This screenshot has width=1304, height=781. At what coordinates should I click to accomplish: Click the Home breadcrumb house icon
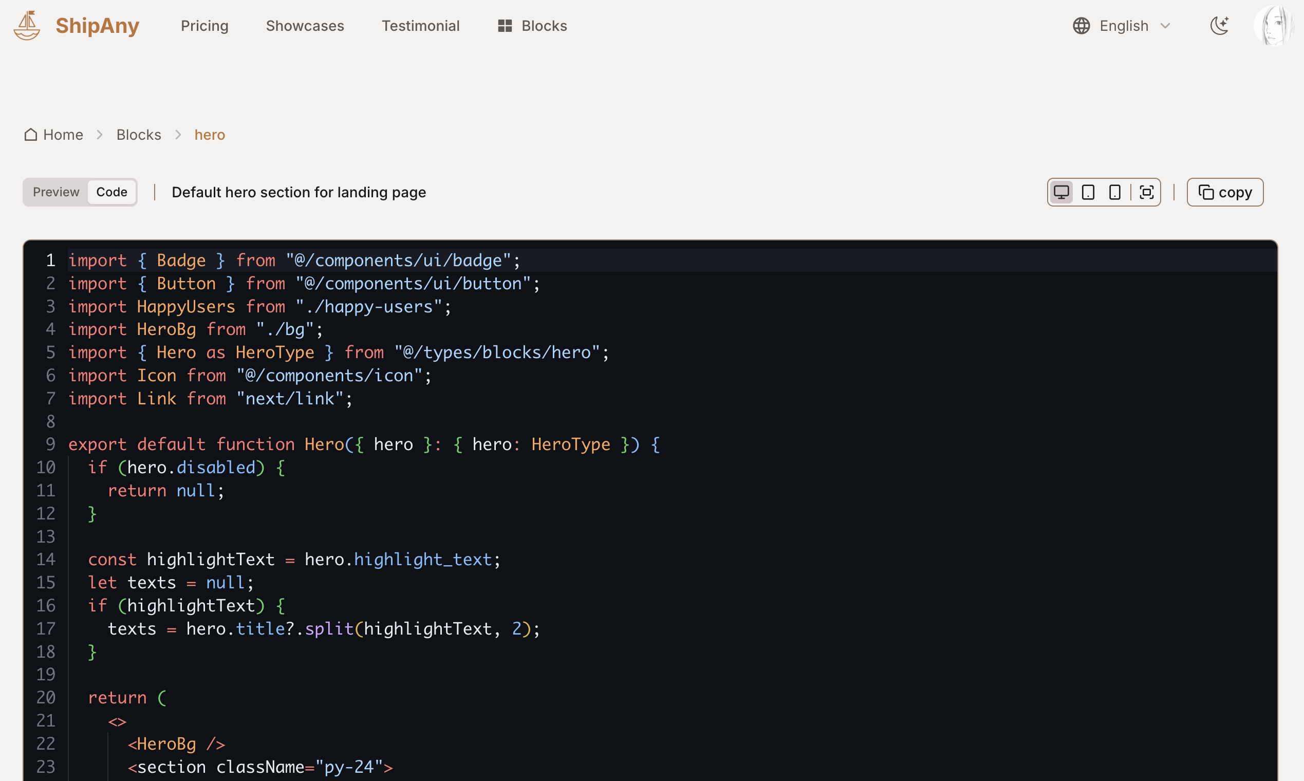[30, 135]
